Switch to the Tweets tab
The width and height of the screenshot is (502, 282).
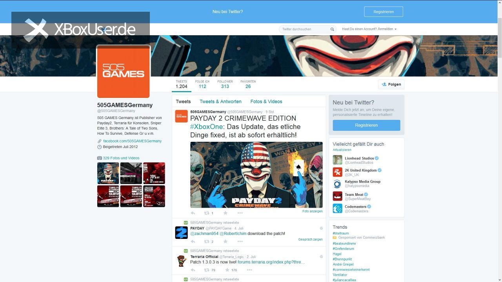[183, 101]
